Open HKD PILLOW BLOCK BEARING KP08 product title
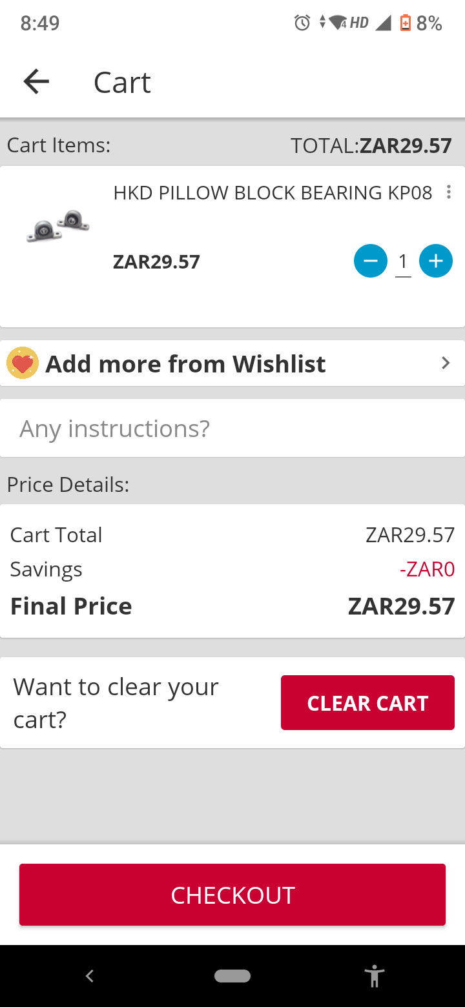This screenshot has height=1007, width=465. point(273,192)
